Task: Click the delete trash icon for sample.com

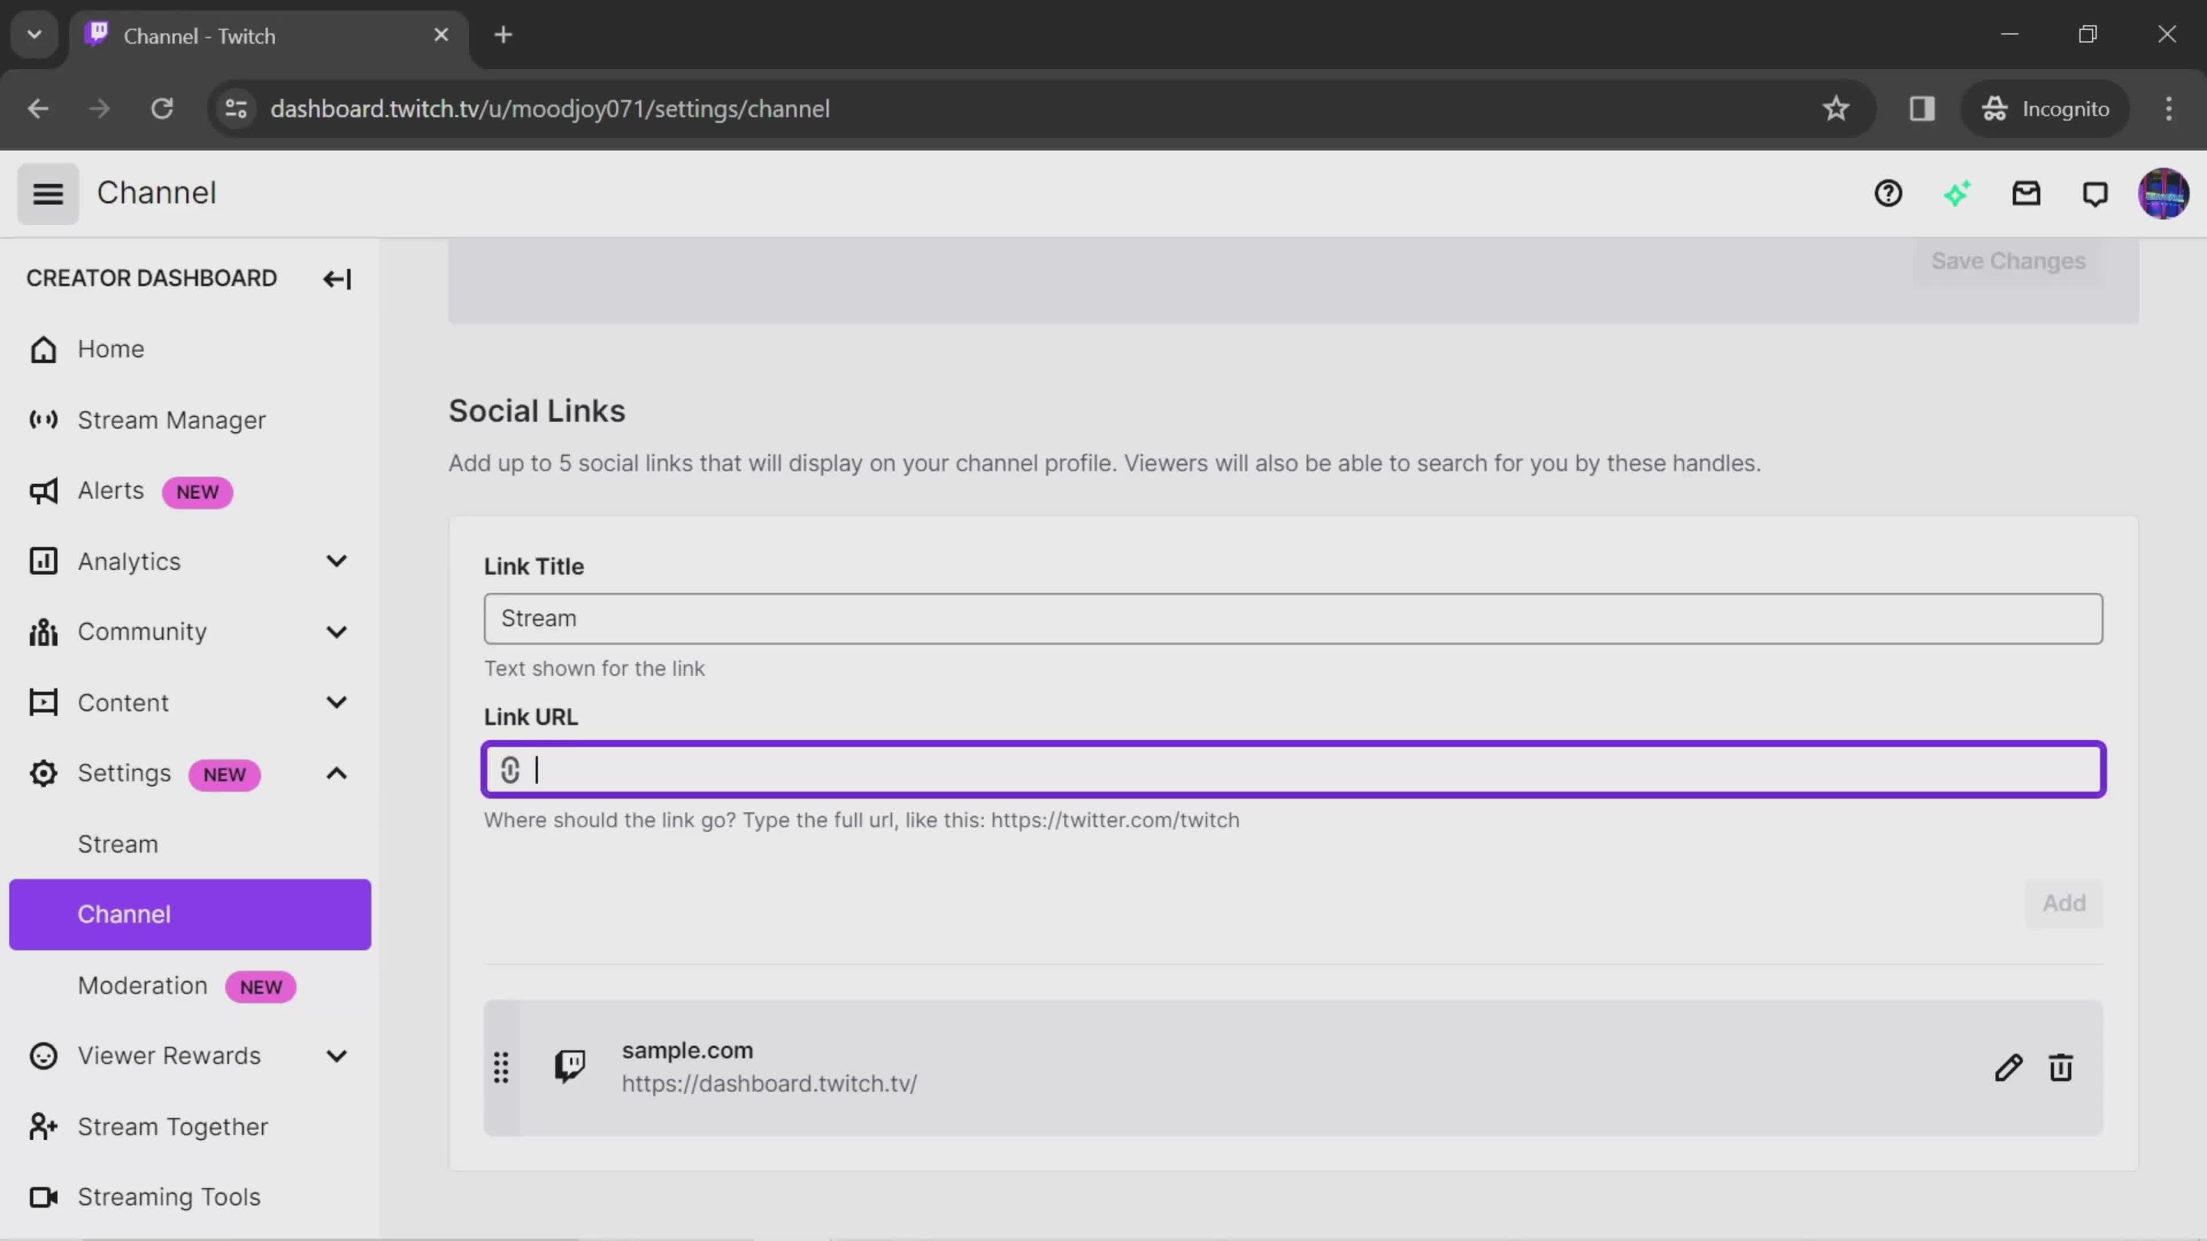Action: point(2060,1067)
